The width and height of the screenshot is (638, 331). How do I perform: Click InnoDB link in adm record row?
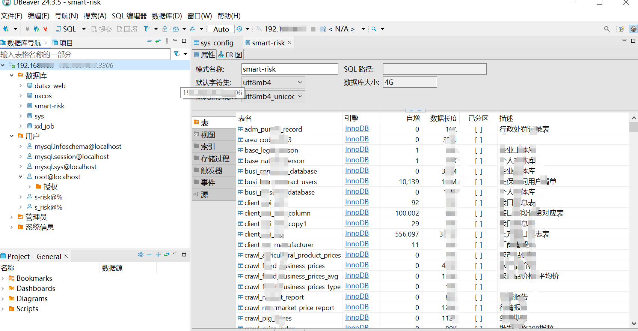click(x=357, y=129)
